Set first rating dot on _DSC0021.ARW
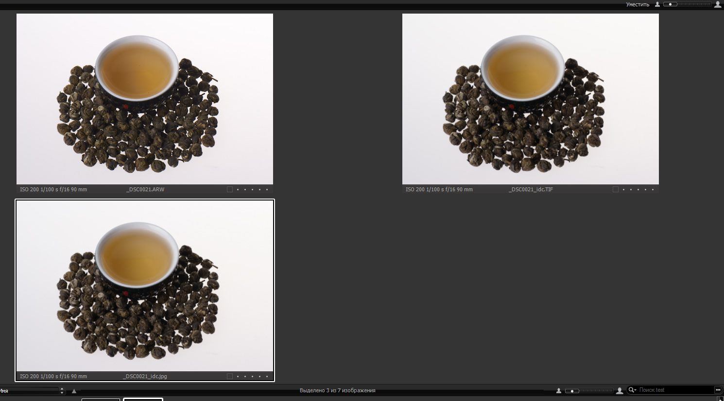Viewport: 724px width, 401px height. pyautogui.click(x=238, y=190)
